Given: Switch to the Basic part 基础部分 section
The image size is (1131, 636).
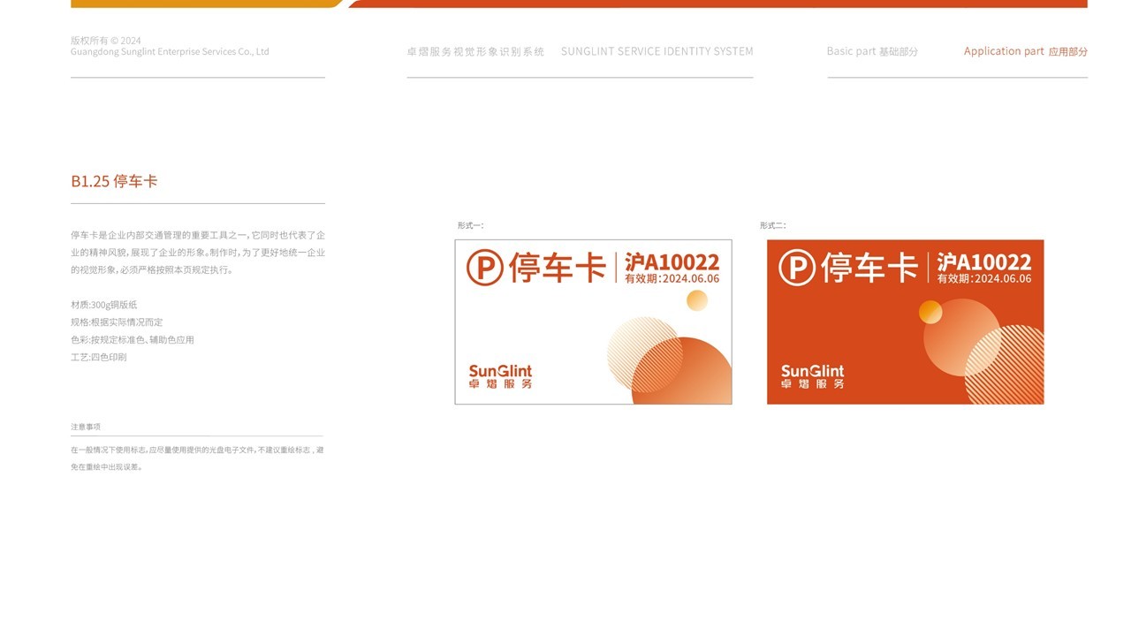Looking at the screenshot, I should [871, 51].
